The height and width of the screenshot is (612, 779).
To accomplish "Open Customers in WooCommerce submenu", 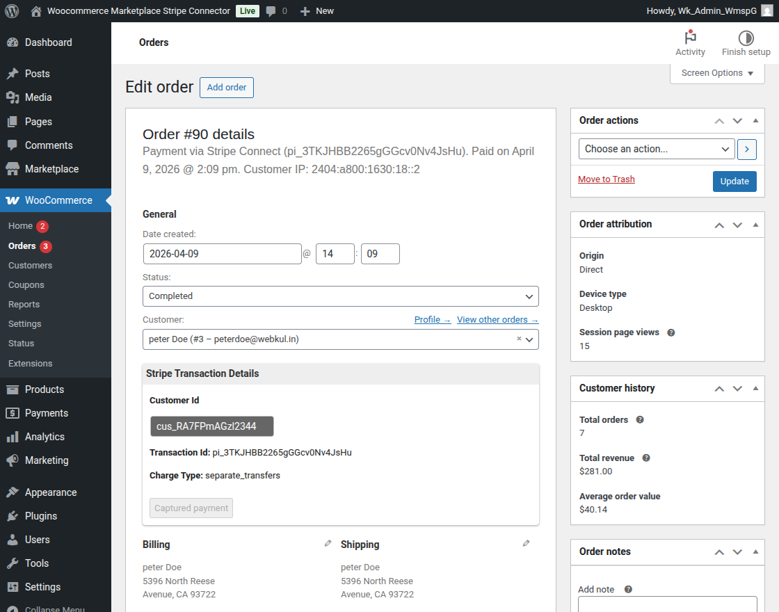I will pos(30,266).
